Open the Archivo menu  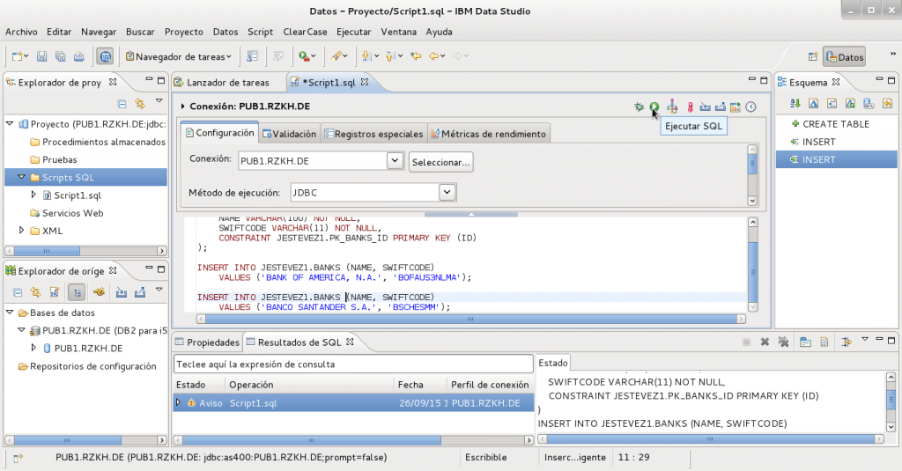(x=21, y=32)
